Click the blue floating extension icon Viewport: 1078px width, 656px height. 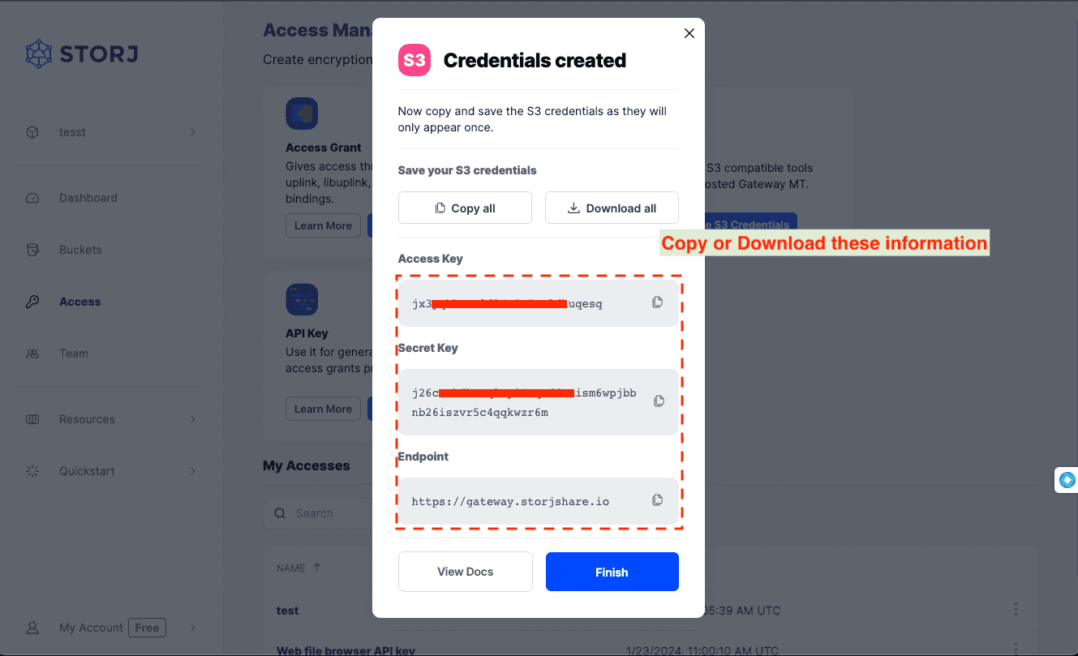click(x=1067, y=480)
